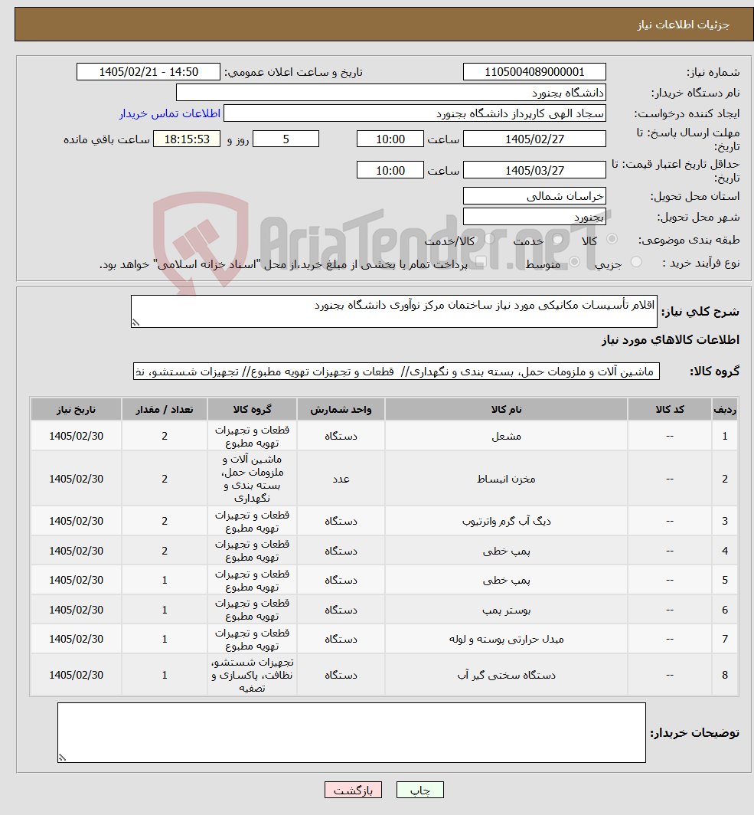Screen dimensions: 754x815
Task: Click the تعداد / مقدار column header
Action: [x=164, y=410]
